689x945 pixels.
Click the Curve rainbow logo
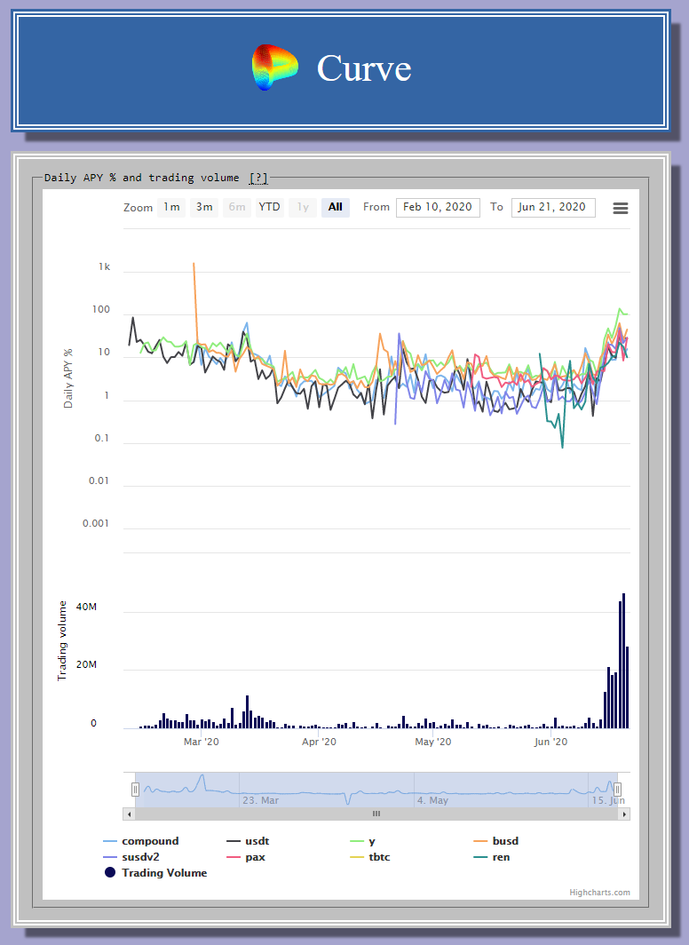[274, 68]
